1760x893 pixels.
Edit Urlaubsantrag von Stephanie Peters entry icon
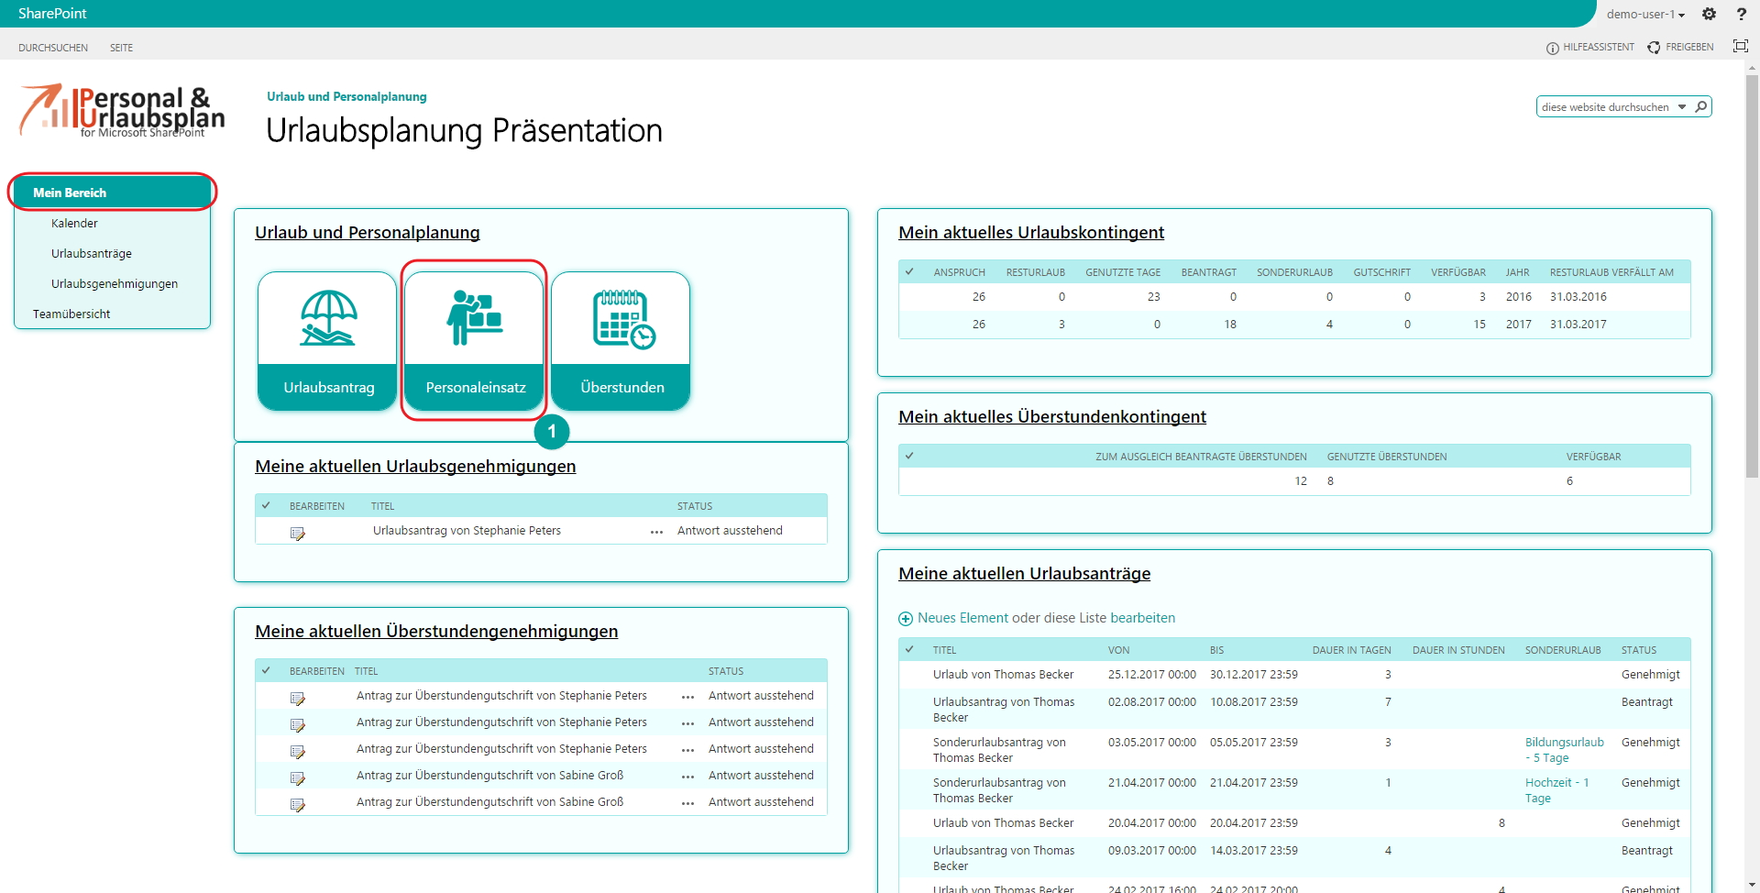click(x=297, y=533)
